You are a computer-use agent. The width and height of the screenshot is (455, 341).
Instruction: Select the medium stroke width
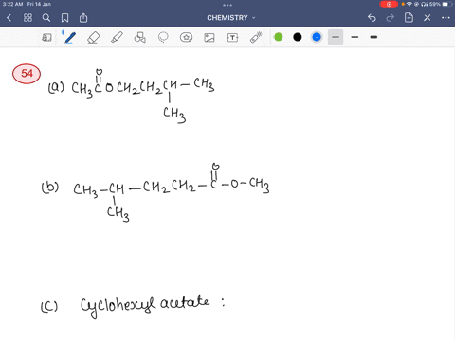coord(355,37)
